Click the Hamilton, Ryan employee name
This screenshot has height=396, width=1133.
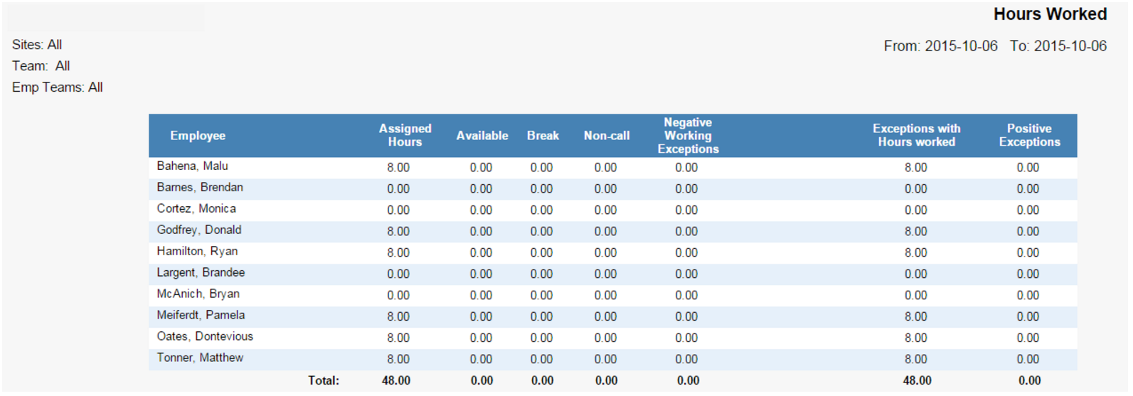197,252
